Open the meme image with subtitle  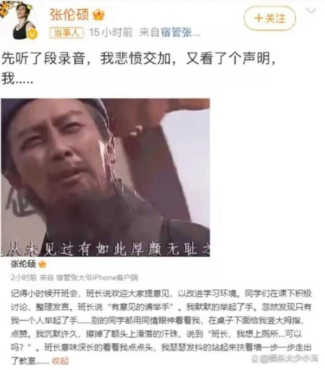106,178
